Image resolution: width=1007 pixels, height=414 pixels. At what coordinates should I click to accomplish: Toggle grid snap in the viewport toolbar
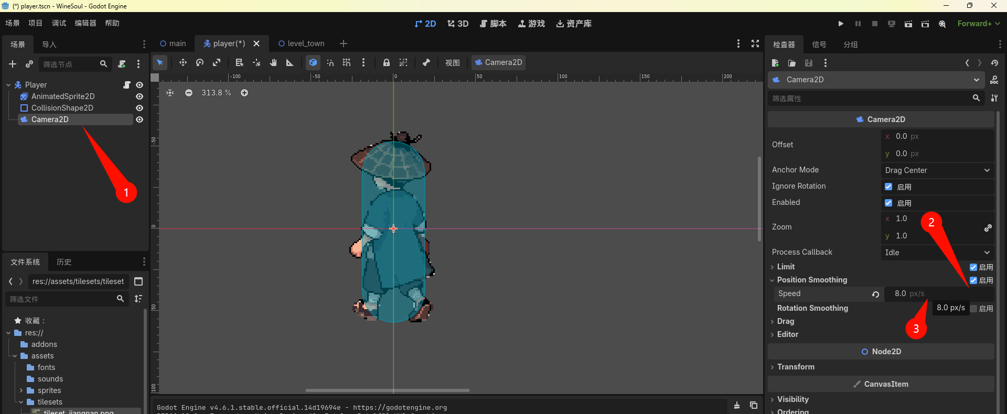[347, 62]
